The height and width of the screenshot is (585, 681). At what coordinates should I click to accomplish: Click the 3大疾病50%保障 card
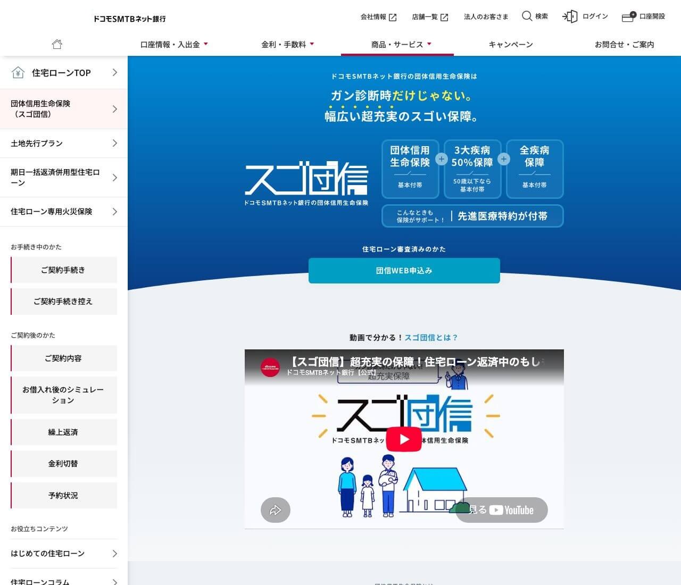coord(472,169)
